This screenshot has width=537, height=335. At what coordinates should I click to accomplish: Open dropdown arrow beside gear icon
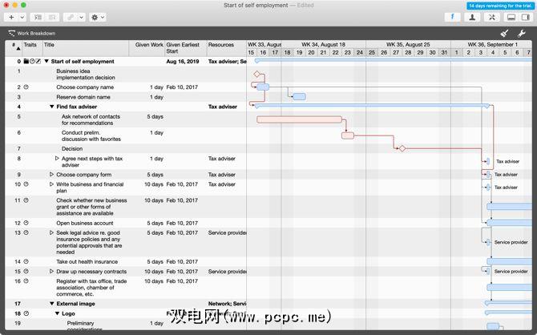click(x=102, y=17)
